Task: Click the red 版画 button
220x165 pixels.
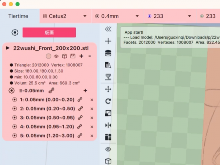Action: [x=49, y=32]
